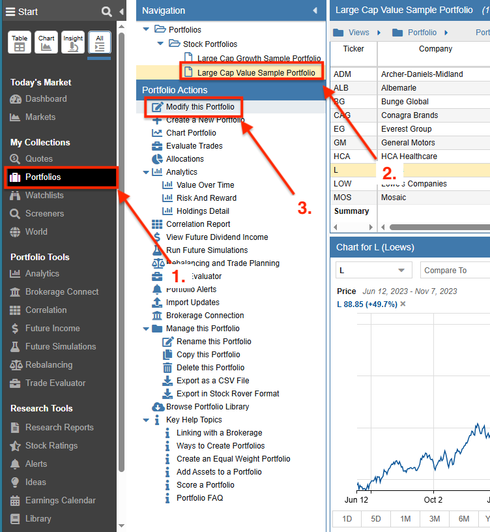This screenshot has width=490, height=532.
Task: Switch to the All layout view
Action: 100,42
